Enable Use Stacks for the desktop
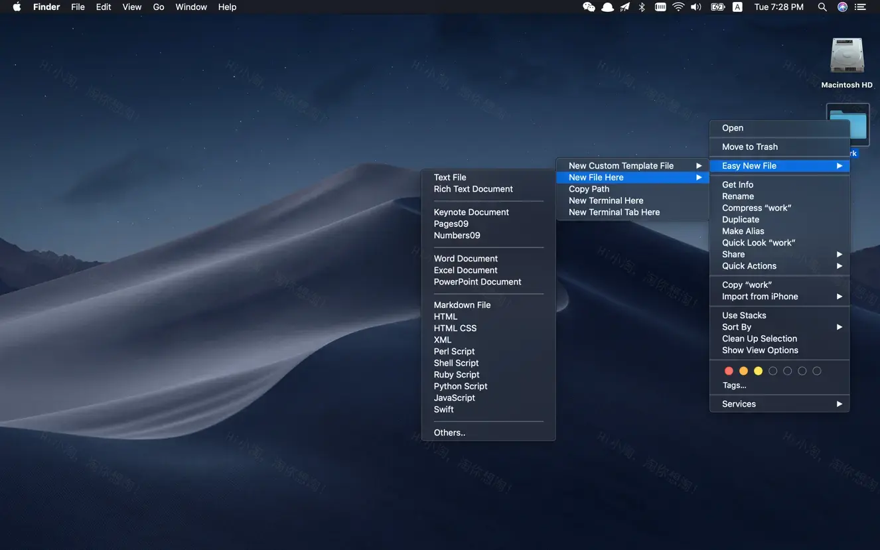Screen dimensions: 880x550 (x=743, y=315)
